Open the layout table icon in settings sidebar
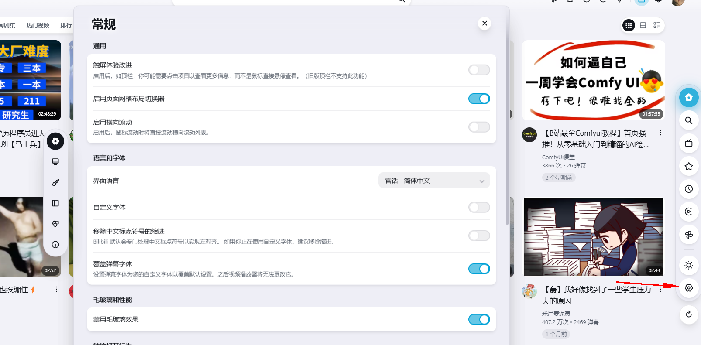The width and height of the screenshot is (701, 345). tap(55, 203)
